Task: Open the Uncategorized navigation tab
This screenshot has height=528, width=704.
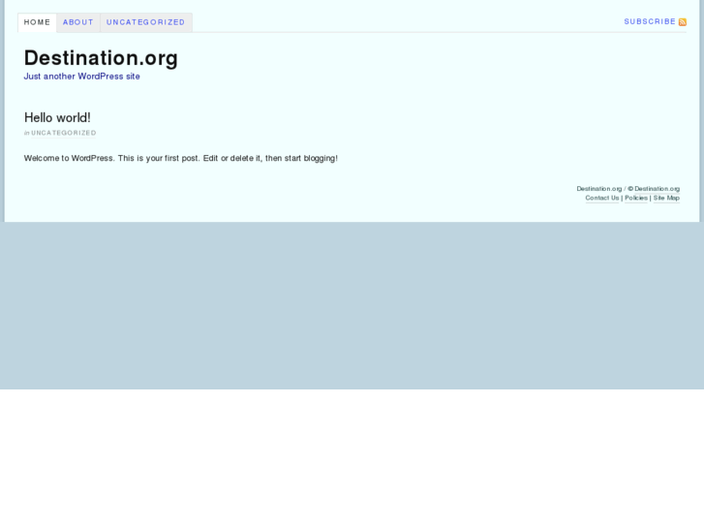Action: coord(146,22)
